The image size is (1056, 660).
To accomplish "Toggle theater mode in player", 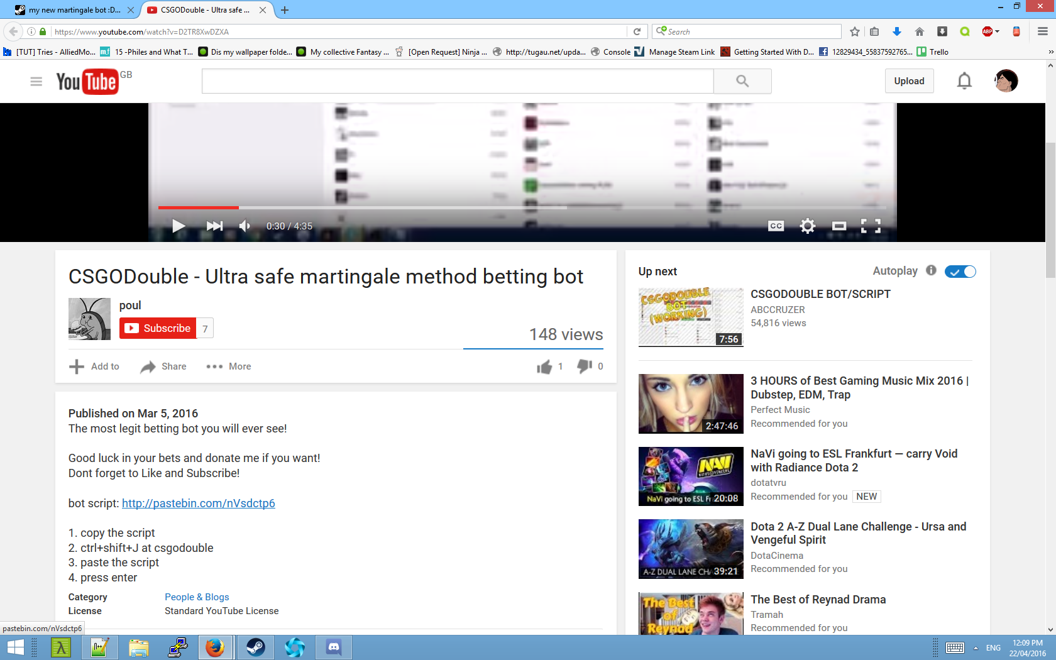I will tap(839, 226).
